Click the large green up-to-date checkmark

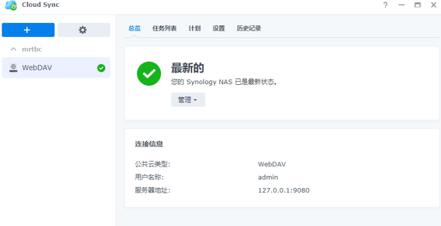coord(149,74)
